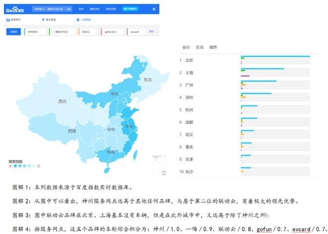Image resolution: width=328 pixels, height=234 pixels.
Task: Click the 华中 region on the map
Action: [111, 130]
